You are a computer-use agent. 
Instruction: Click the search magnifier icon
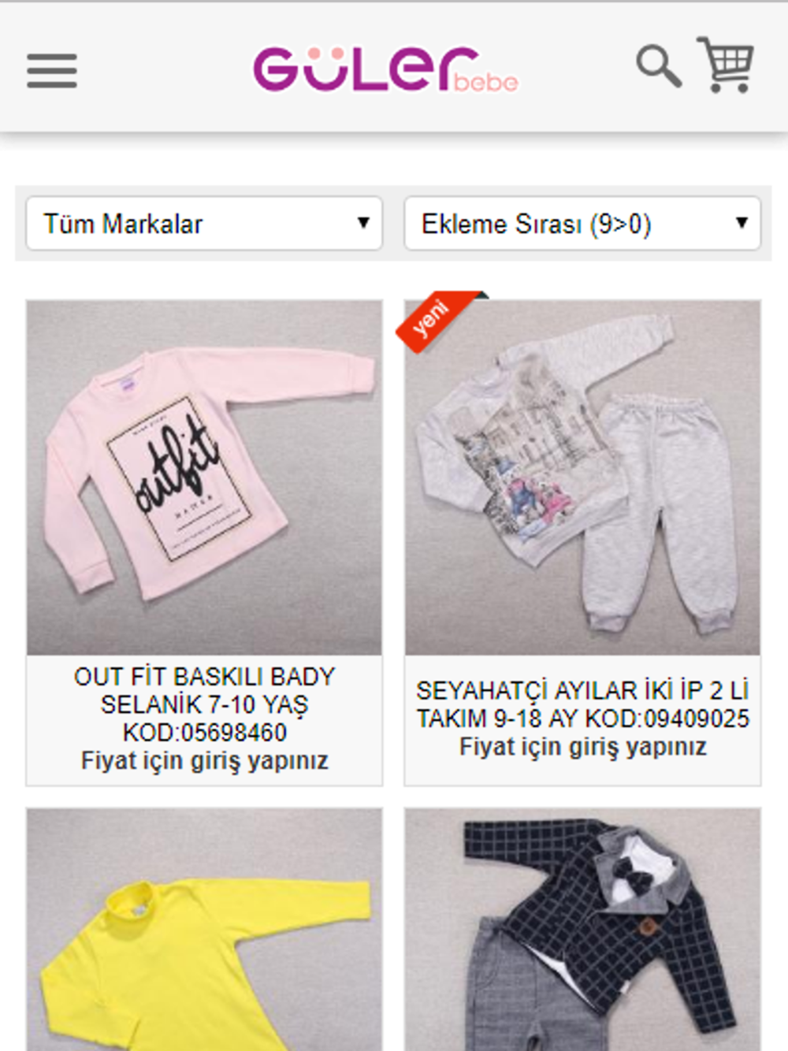pos(659,66)
